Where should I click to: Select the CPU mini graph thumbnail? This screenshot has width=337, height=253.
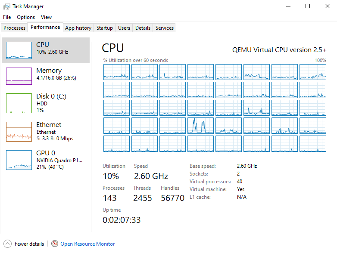tap(19, 50)
